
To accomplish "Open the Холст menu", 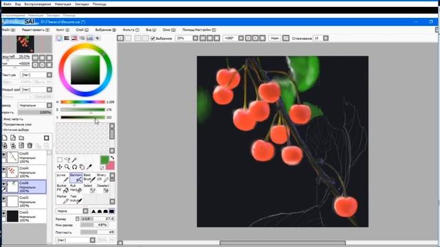I will point(63,30).
